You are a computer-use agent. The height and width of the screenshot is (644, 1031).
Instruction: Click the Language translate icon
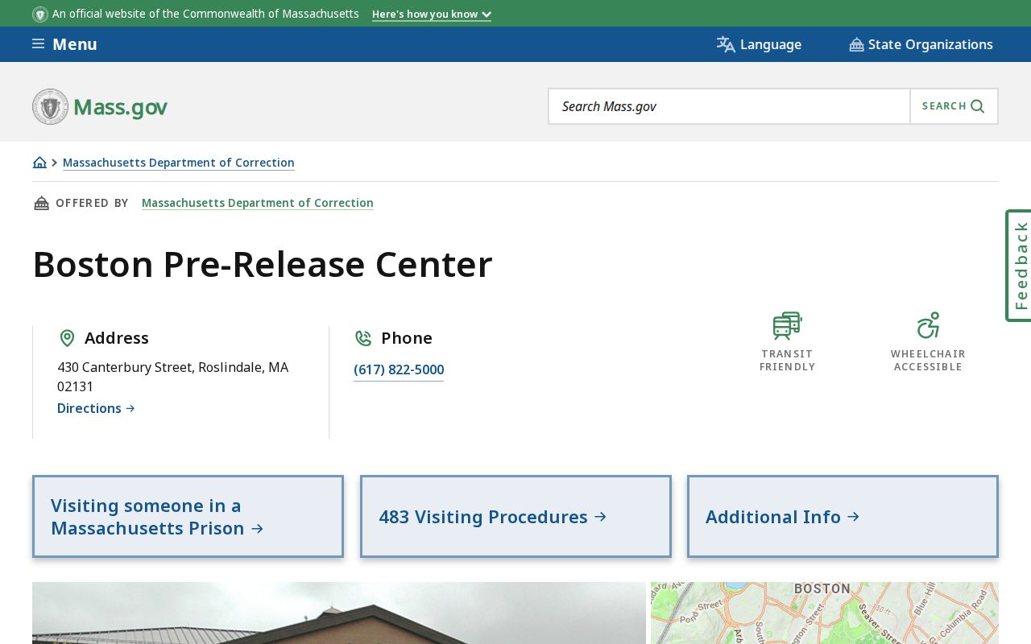pyautogui.click(x=726, y=44)
